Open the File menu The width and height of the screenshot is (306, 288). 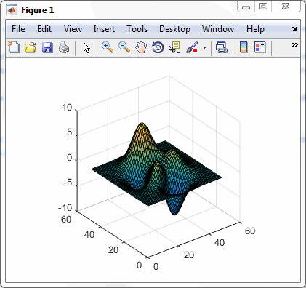coord(18,29)
